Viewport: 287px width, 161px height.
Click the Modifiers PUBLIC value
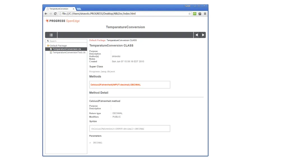click(117, 117)
